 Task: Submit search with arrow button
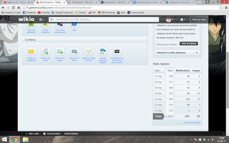(156, 19)
